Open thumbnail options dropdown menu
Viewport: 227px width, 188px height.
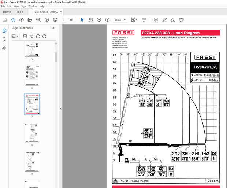click(x=15, y=36)
